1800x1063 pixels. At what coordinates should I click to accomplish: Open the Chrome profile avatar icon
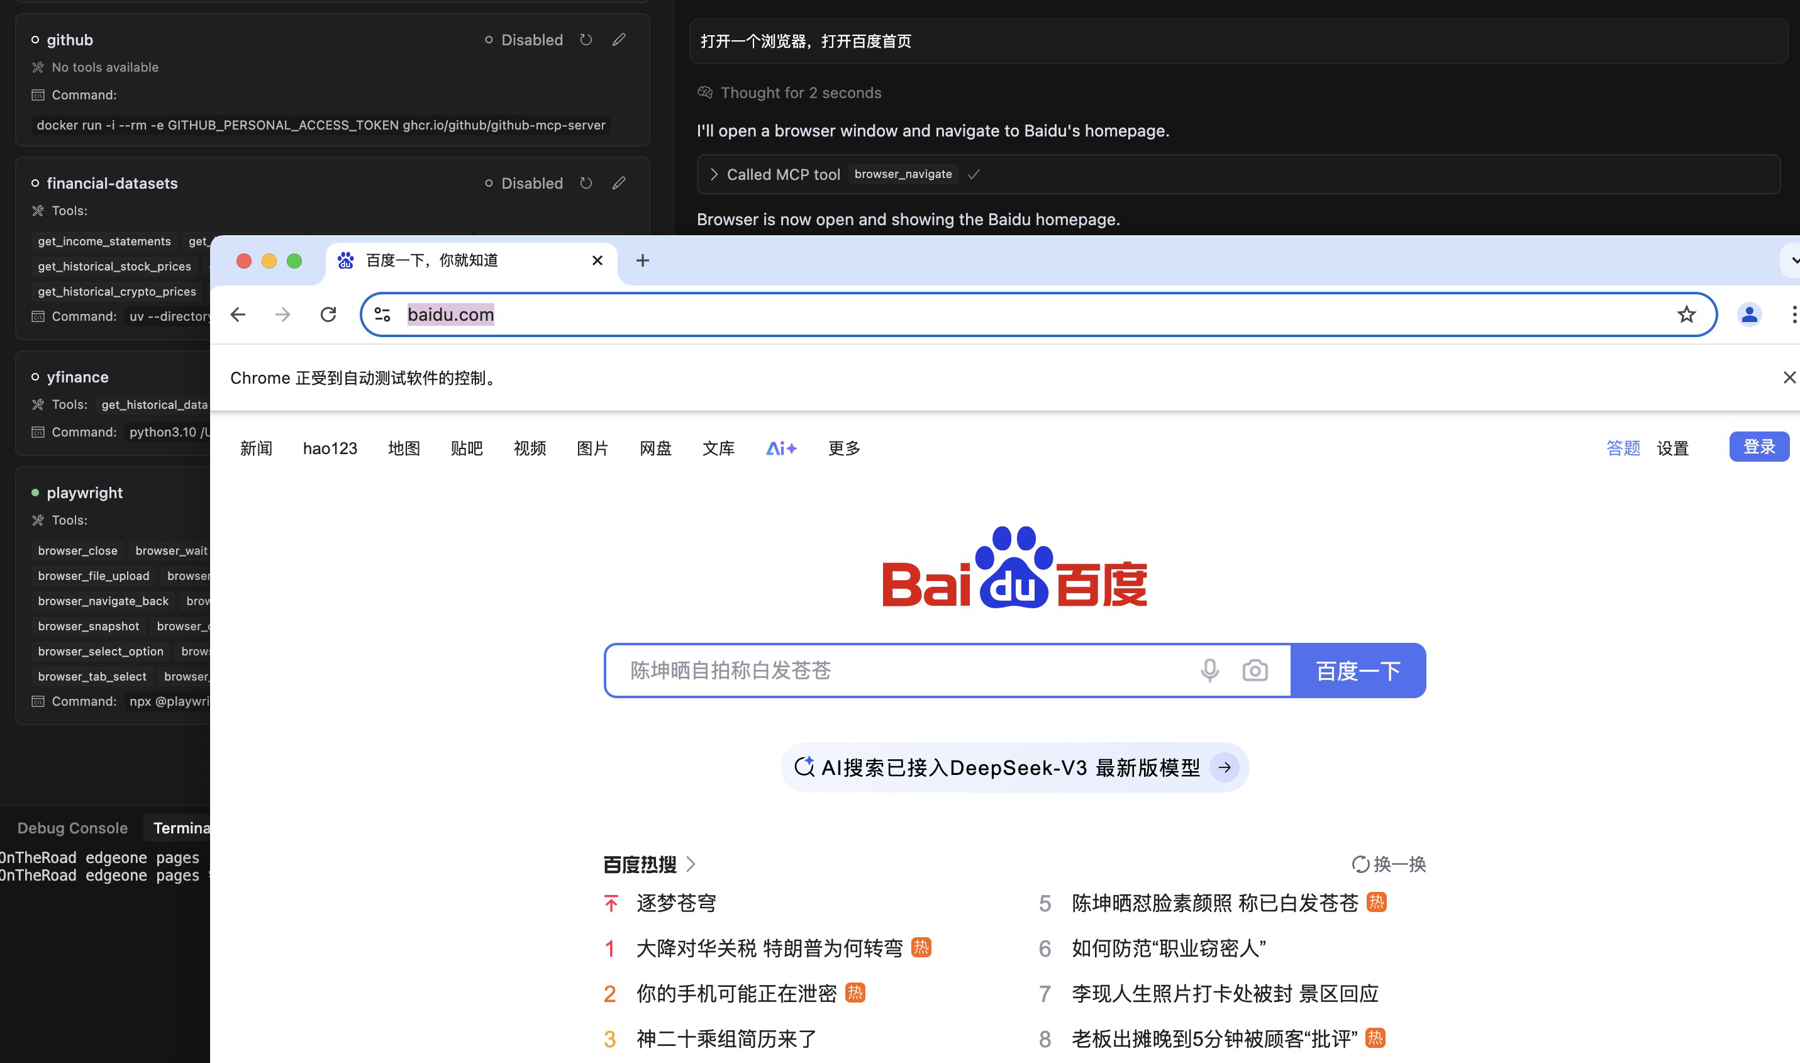pyautogui.click(x=1749, y=314)
